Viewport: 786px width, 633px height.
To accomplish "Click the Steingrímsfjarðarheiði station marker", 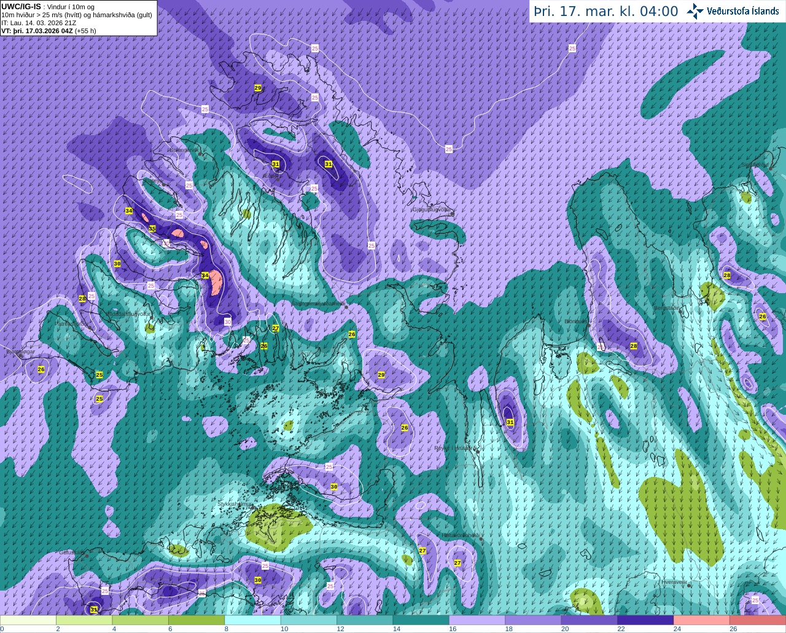I will pos(346,307).
